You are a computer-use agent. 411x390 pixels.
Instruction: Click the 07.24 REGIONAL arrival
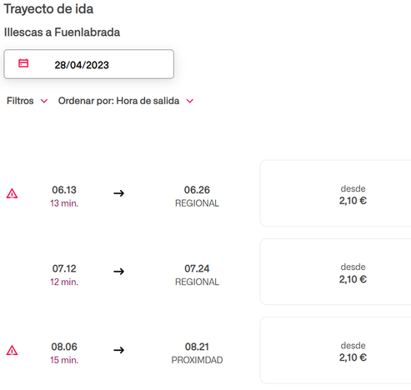coord(197,275)
